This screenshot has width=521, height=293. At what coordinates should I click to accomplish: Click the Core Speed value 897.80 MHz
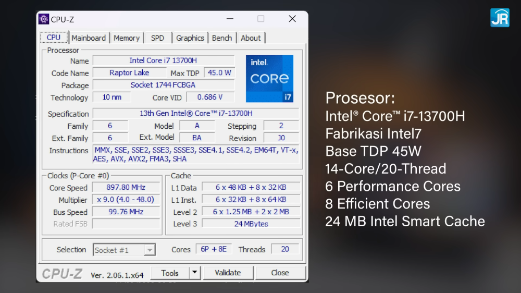[x=126, y=188]
